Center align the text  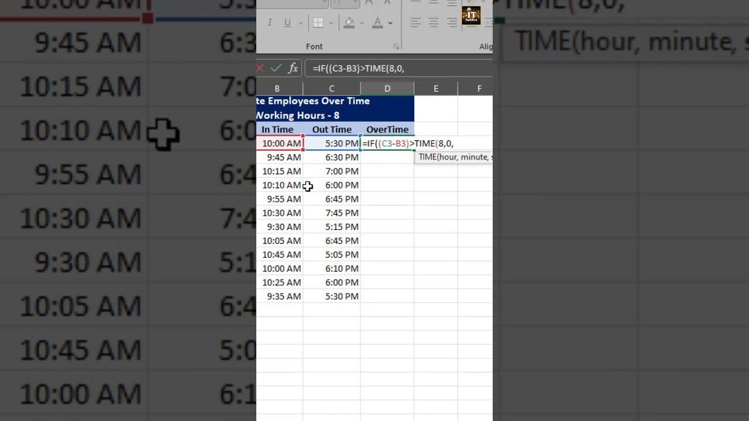(434, 23)
